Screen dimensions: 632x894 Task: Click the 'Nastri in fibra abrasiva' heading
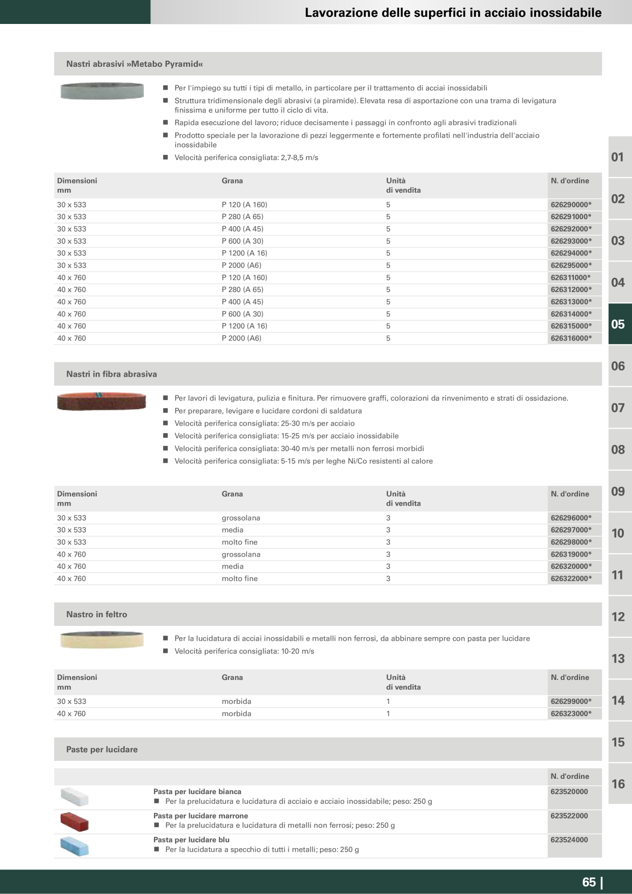pyautogui.click(x=112, y=374)
